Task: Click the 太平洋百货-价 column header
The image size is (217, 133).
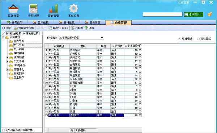Action: click(x=133, y=46)
